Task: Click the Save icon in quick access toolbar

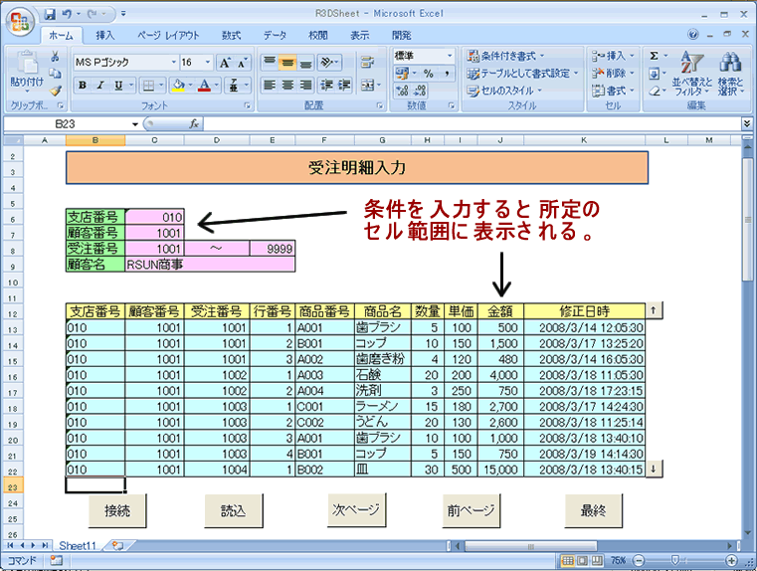Action: (50, 14)
